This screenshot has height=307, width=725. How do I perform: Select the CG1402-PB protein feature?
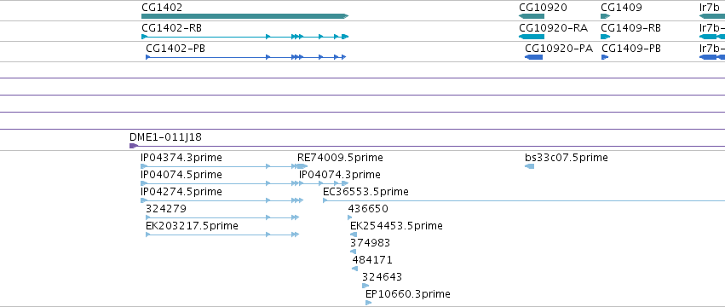pyautogui.click(x=245, y=57)
